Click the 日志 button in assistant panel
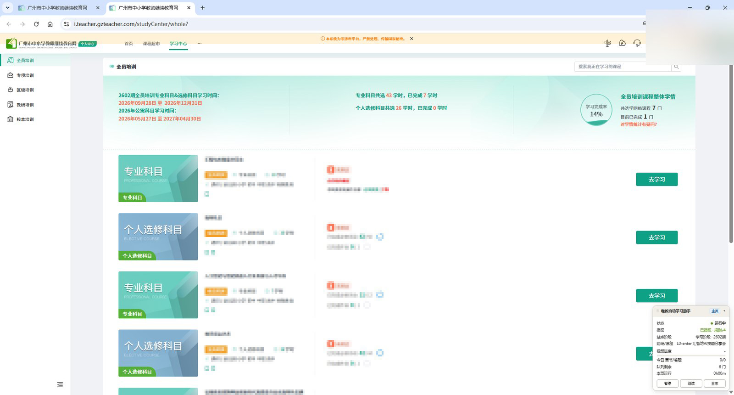Screen dimensions: 734x395 coord(715,384)
